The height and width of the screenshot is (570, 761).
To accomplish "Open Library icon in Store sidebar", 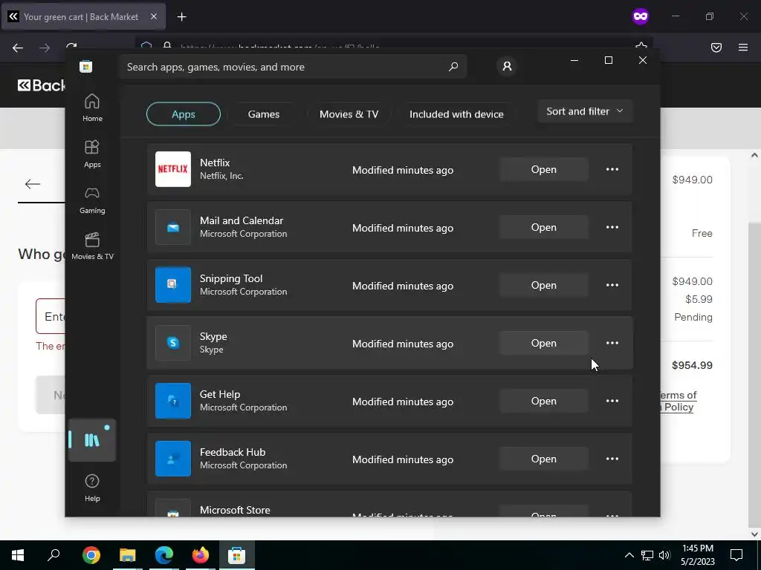I will click(92, 440).
